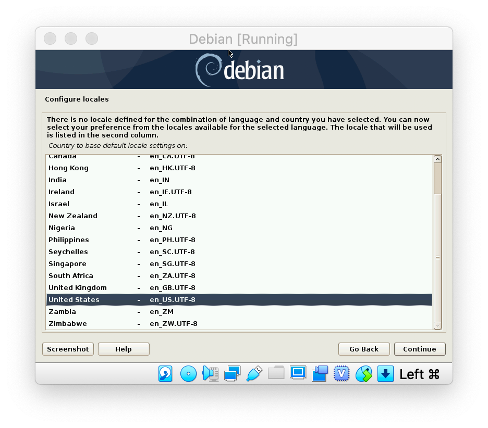
Task: Click the Continue button
Action: [420, 349]
